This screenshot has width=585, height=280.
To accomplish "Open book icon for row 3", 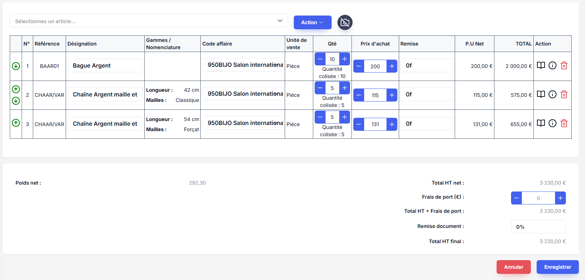I will point(541,124).
